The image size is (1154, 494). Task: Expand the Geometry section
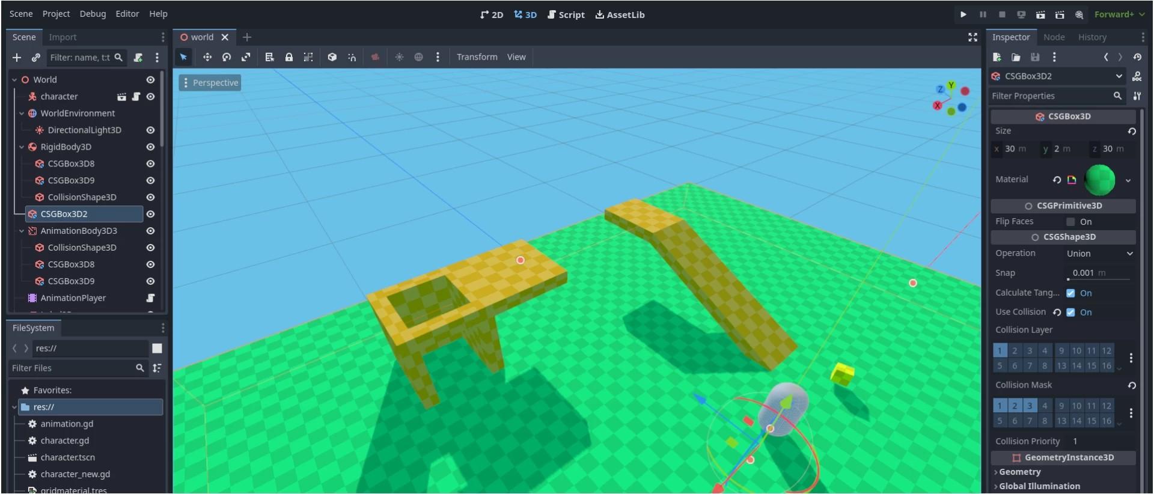tap(1019, 472)
